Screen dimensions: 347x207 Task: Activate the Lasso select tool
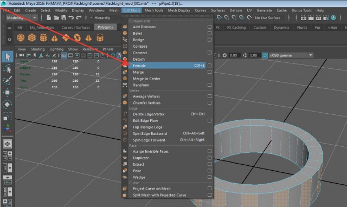click(x=8, y=69)
